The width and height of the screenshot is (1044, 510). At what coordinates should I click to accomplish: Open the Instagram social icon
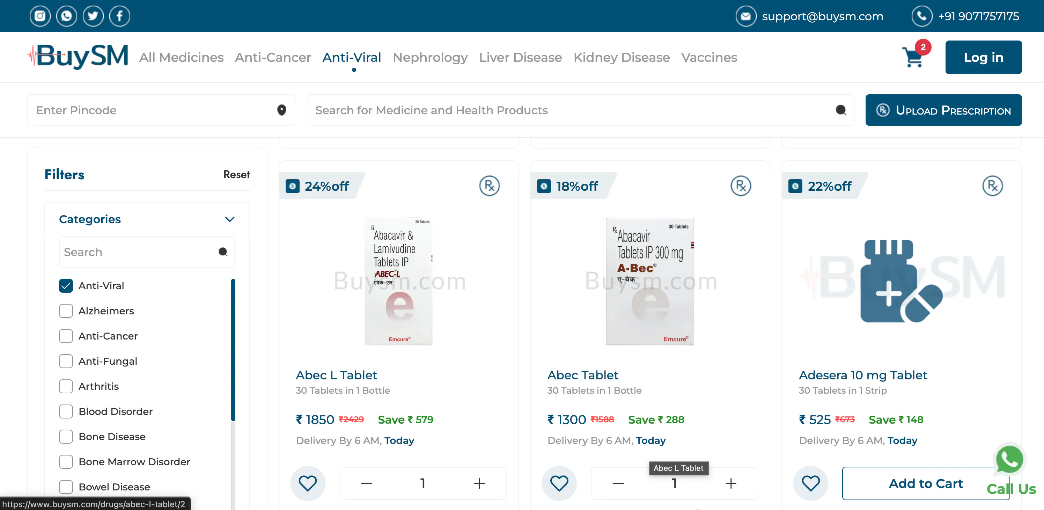(x=40, y=16)
